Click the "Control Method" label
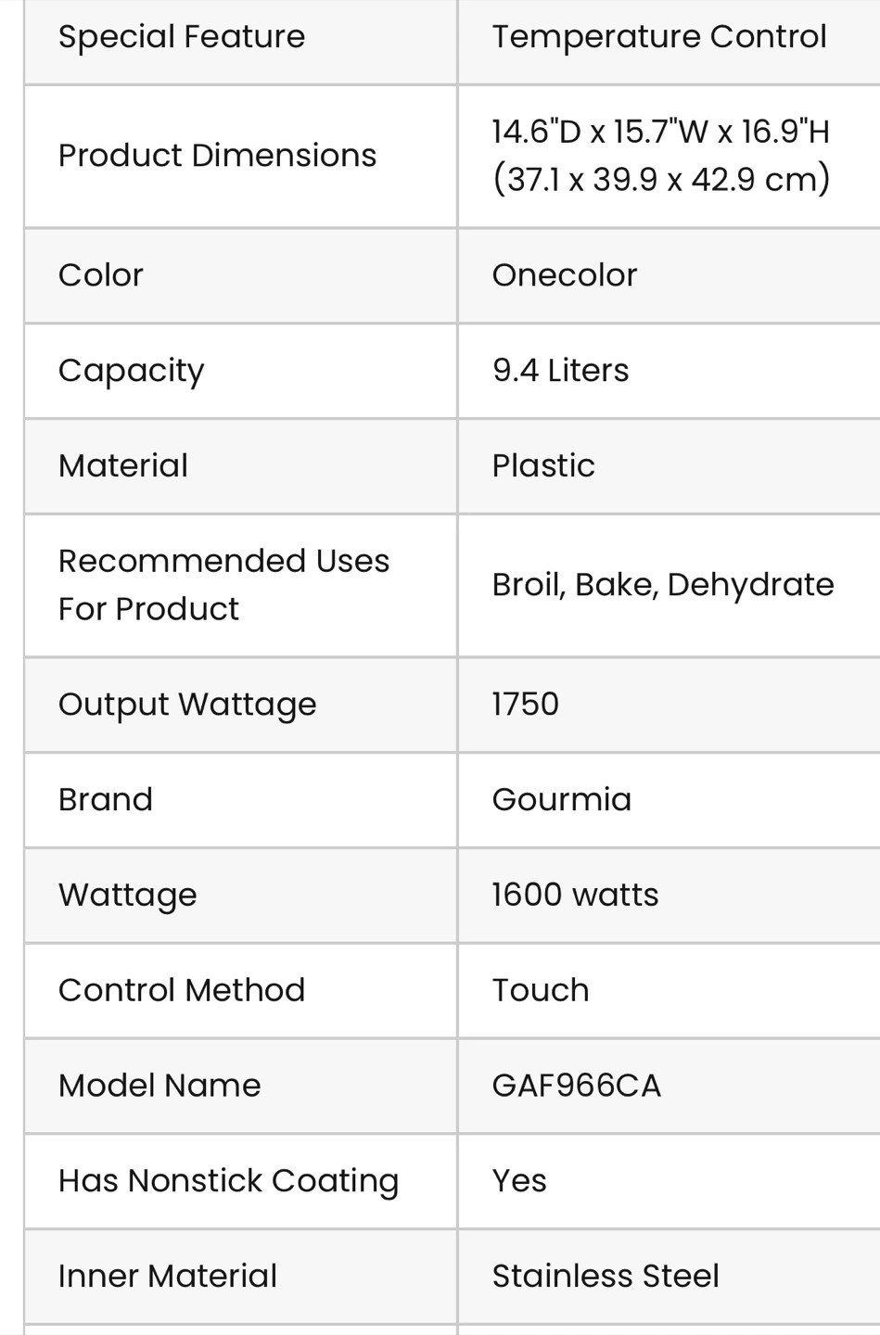The height and width of the screenshot is (1335, 880). 182,990
